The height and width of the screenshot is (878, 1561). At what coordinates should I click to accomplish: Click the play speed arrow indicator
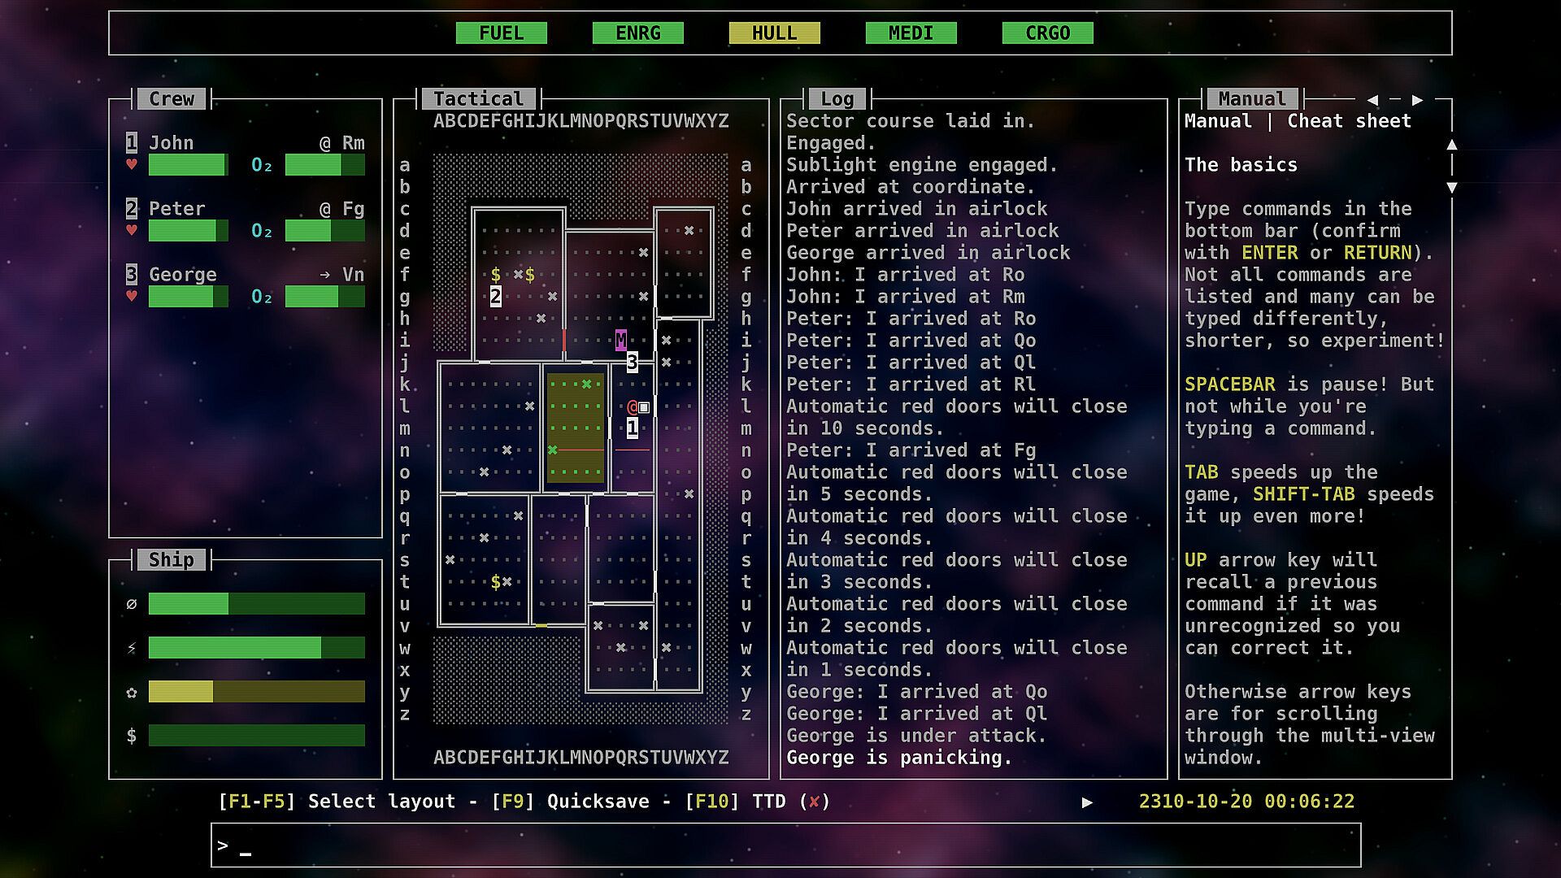point(1087,802)
